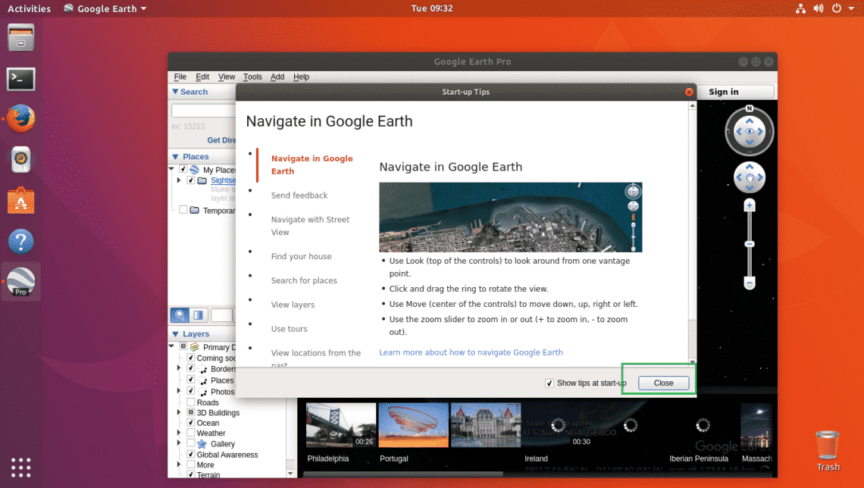The width and height of the screenshot is (864, 488).
Task: Toggle the My Places checkbox
Action: click(183, 169)
